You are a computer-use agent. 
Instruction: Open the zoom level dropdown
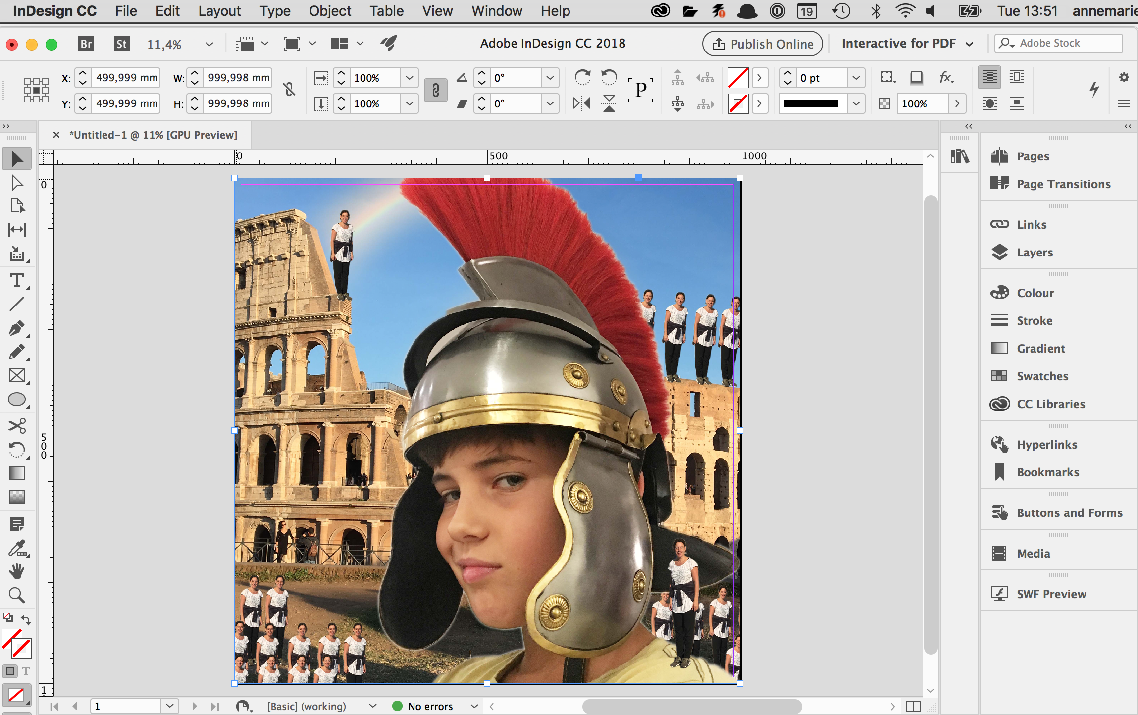209,44
